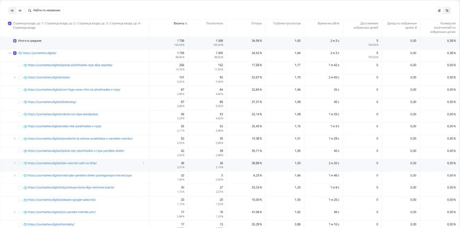Click the page icon beside the spisok-ploshhadok-rsya-dlya-zapreta URL
This screenshot has width=460, height=228.
tap(25, 65)
